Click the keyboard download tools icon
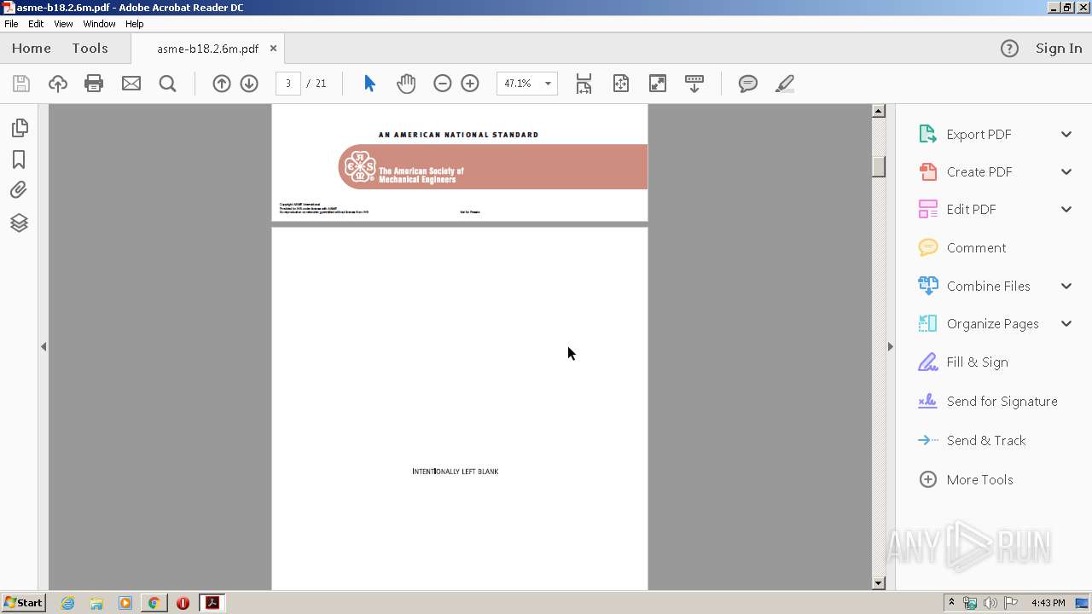 pos(694,84)
